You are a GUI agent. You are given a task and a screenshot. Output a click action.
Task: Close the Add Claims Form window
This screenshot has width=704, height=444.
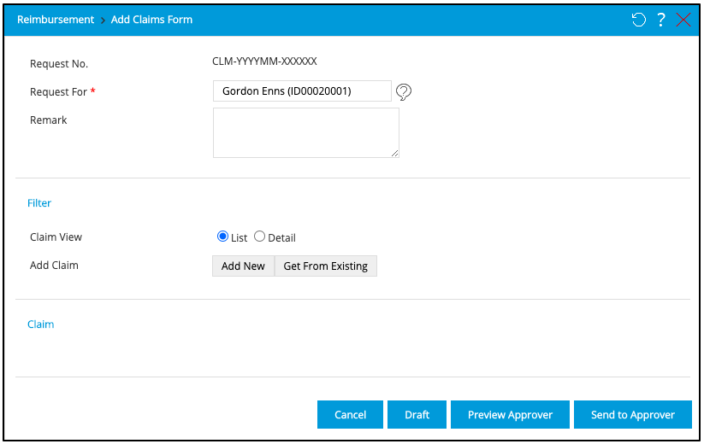point(683,20)
